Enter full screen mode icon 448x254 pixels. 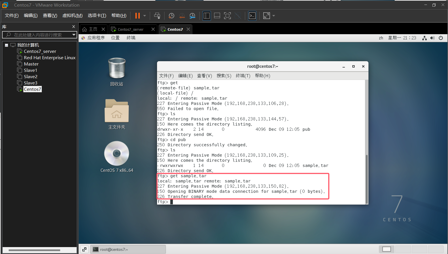227,16
